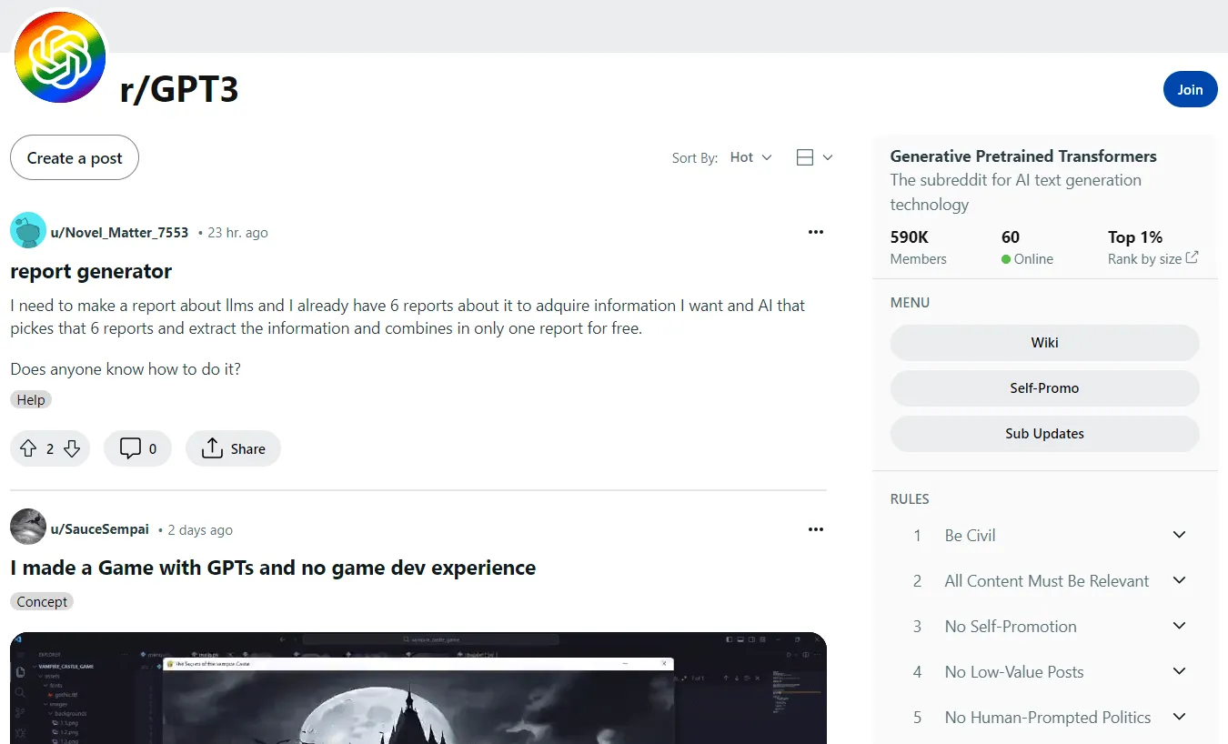1228x744 pixels.
Task: Filter by the Concept flair tag
Action: click(42, 601)
